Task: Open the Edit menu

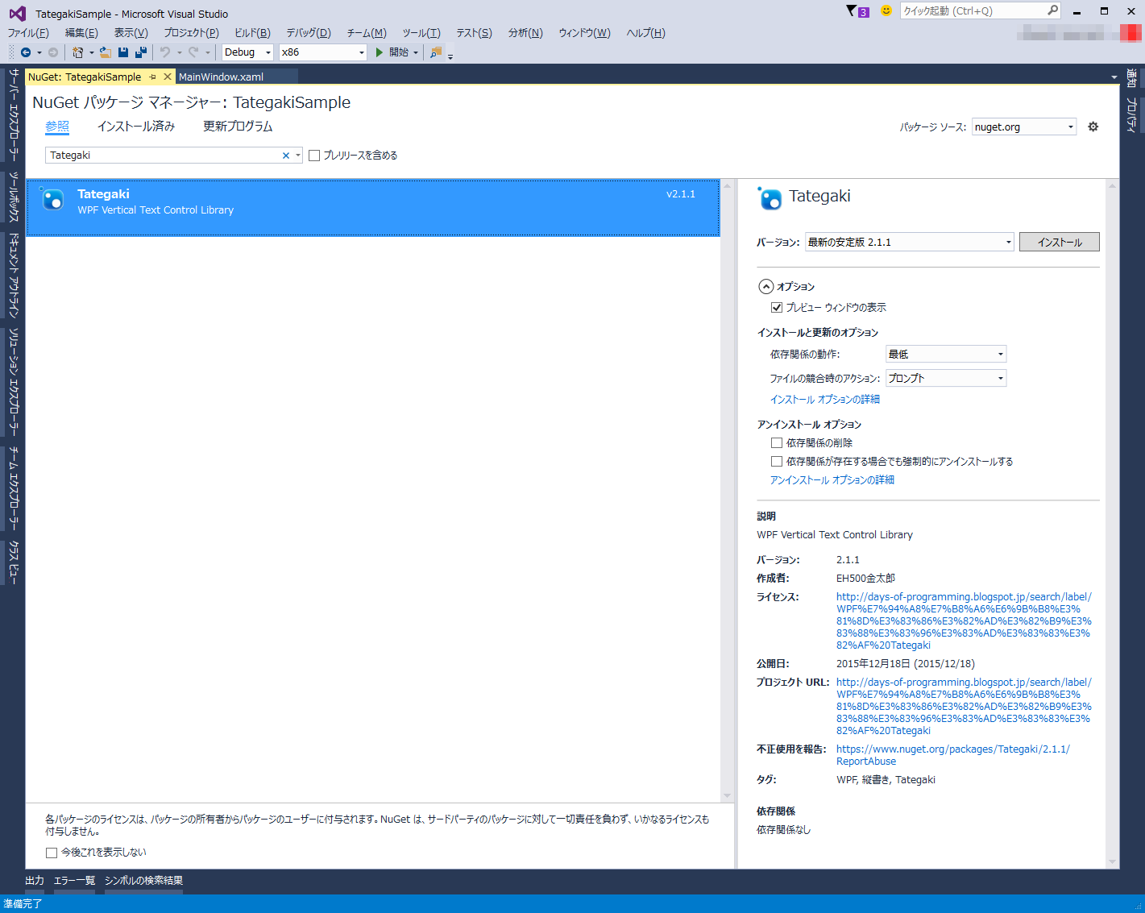Action: point(81,33)
